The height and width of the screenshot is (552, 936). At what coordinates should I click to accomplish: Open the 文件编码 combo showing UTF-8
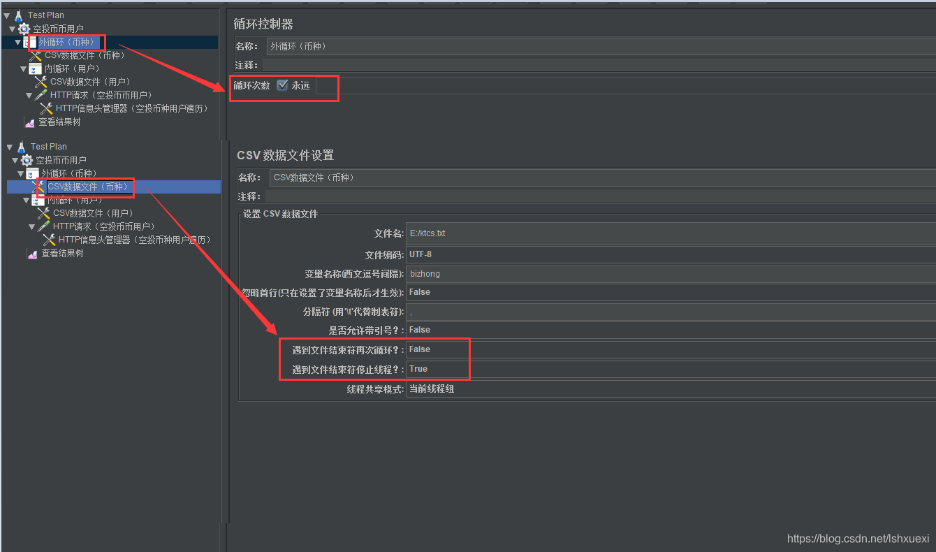coord(671,254)
